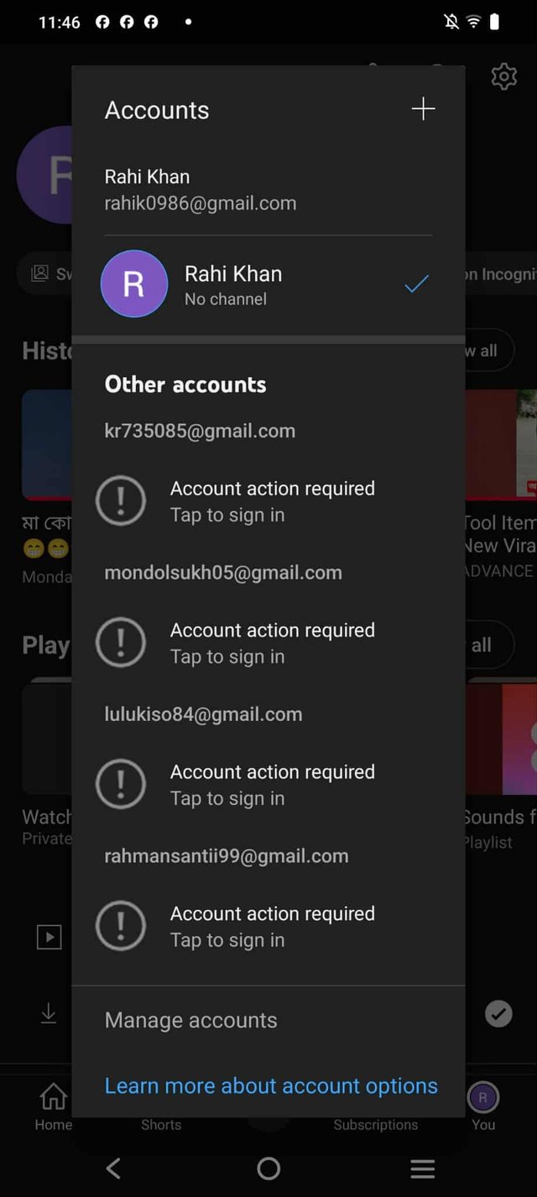
Task: Open Manage accounts
Action: click(x=190, y=1020)
